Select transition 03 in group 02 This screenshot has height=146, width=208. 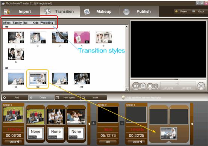(60, 79)
